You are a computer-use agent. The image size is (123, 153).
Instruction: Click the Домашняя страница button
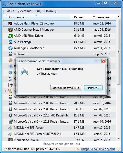coord(66,88)
